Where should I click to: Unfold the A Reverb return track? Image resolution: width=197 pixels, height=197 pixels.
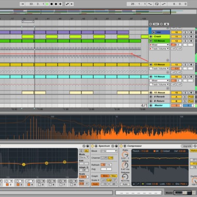click(151, 97)
